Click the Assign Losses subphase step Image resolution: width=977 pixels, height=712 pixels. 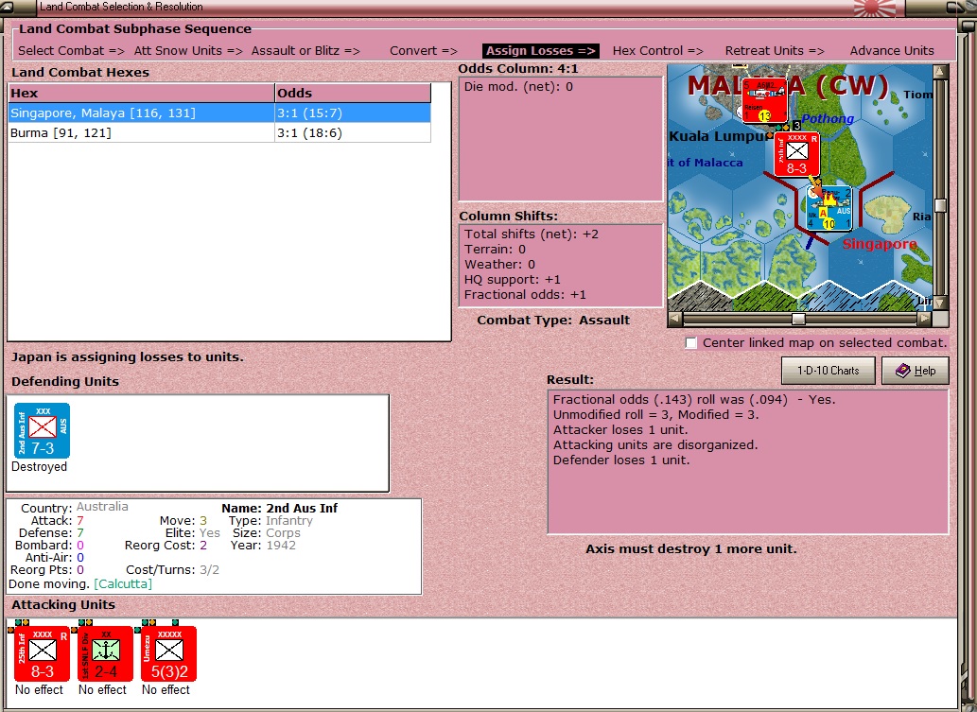541,50
